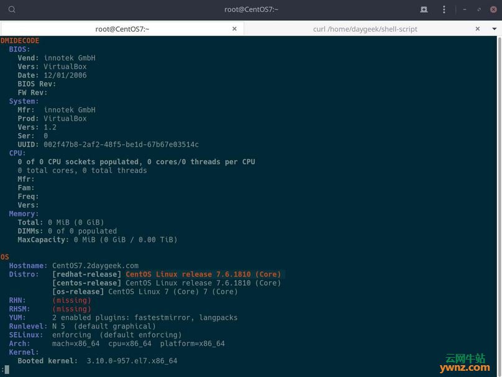Click the CPU: section label
Screen dimensions: 502x377
tap(17, 153)
